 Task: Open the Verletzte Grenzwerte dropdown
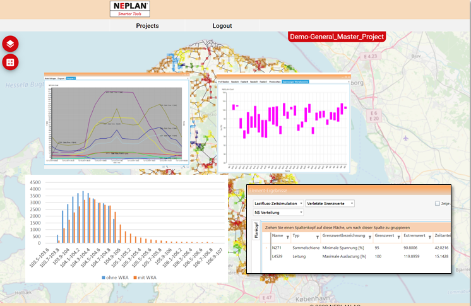[x=330, y=203]
